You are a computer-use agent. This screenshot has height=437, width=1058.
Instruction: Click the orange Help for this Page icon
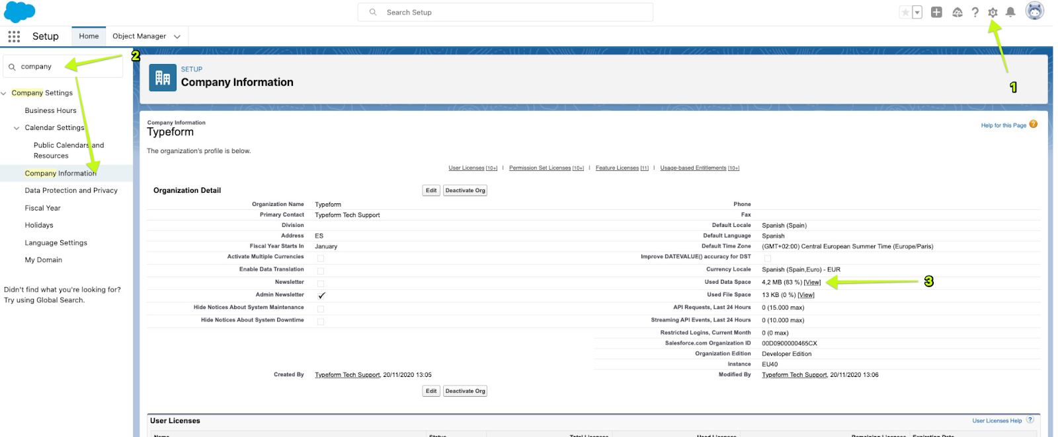click(1034, 124)
